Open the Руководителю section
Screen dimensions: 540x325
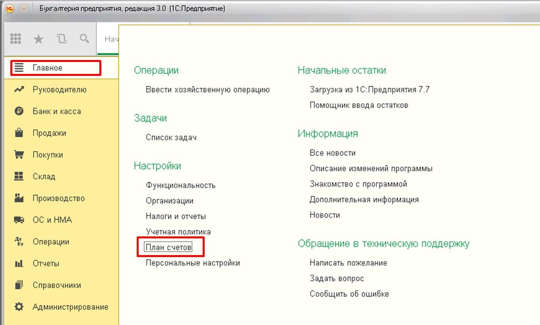59,89
